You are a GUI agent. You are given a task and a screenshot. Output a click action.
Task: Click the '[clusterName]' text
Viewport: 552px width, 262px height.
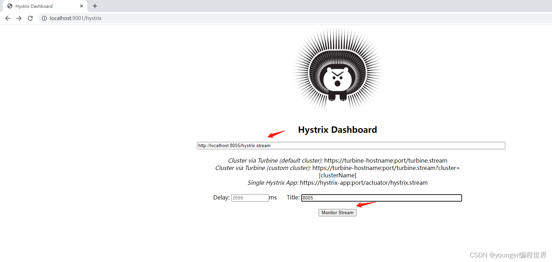point(338,175)
